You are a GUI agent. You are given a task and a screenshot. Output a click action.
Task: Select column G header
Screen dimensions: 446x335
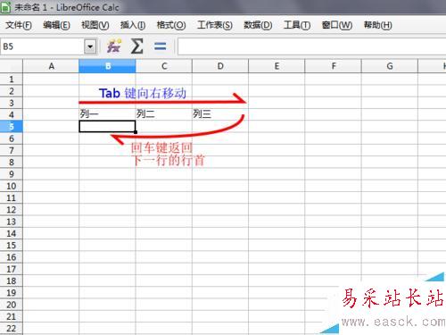[x=390, y=66]
